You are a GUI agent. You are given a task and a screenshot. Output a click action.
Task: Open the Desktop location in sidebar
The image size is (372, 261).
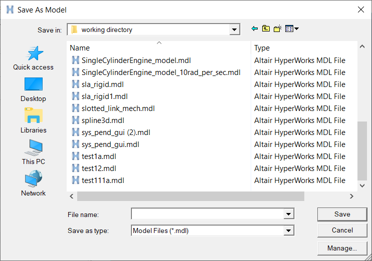[x=33, y=85]
